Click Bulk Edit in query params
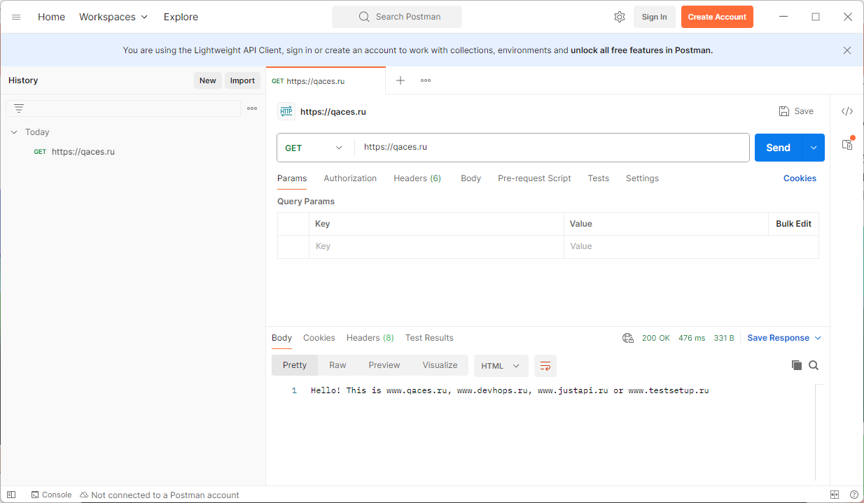The width and height of the screenshot is (864, 503). click(793, 224)
